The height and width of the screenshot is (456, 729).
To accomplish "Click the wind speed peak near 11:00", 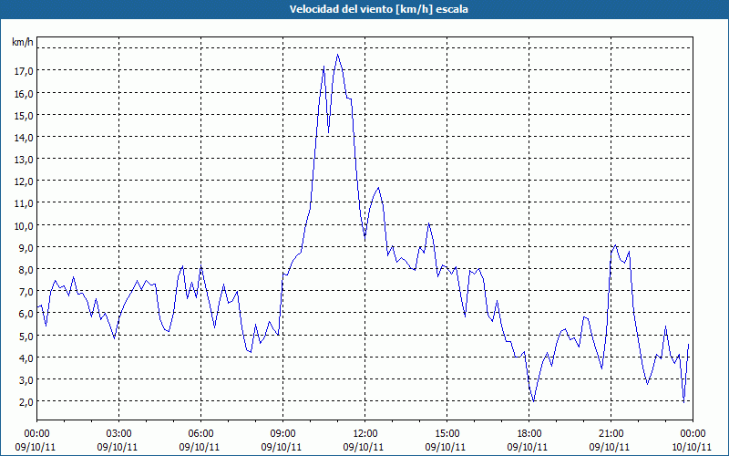I will (337, 55).
